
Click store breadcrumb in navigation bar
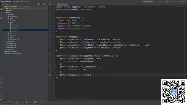coord(18,1)
